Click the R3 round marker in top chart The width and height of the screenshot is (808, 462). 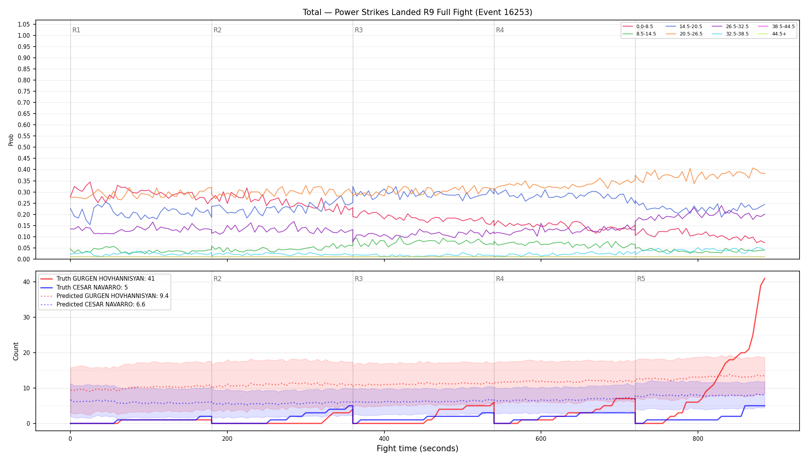359,30
